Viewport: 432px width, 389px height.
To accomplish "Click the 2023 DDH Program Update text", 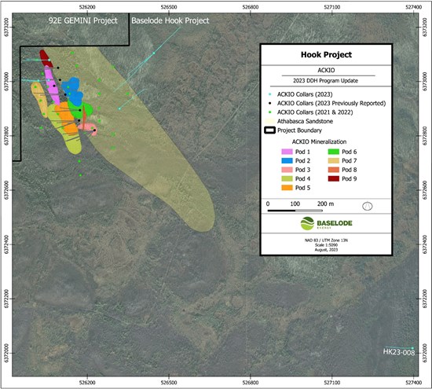I will (x=326, y=81).
